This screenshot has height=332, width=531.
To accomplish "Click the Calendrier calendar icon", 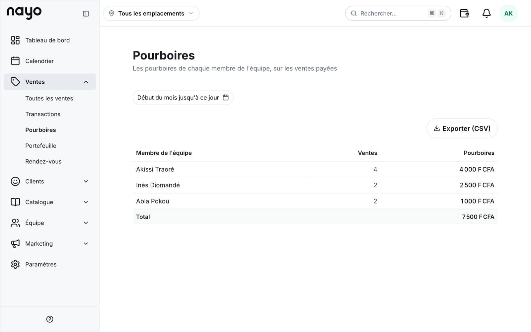I will click(x=15, y=61).
